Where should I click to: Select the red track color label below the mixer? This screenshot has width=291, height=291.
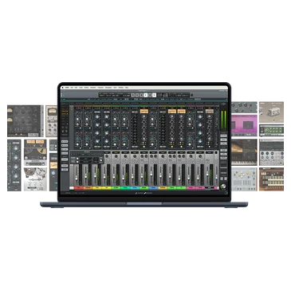coord(79,188)
